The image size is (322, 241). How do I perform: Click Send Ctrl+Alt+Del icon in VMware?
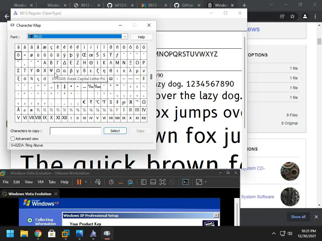pos(98,182)
